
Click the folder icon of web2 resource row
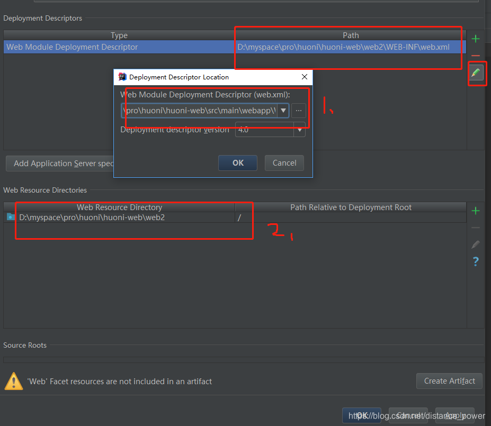coord(11,217)
